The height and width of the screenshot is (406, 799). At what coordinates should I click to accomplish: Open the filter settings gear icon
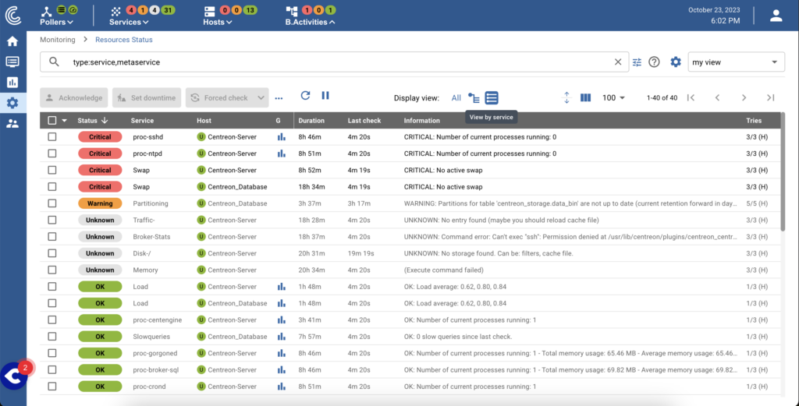click(x=675, y=62)
